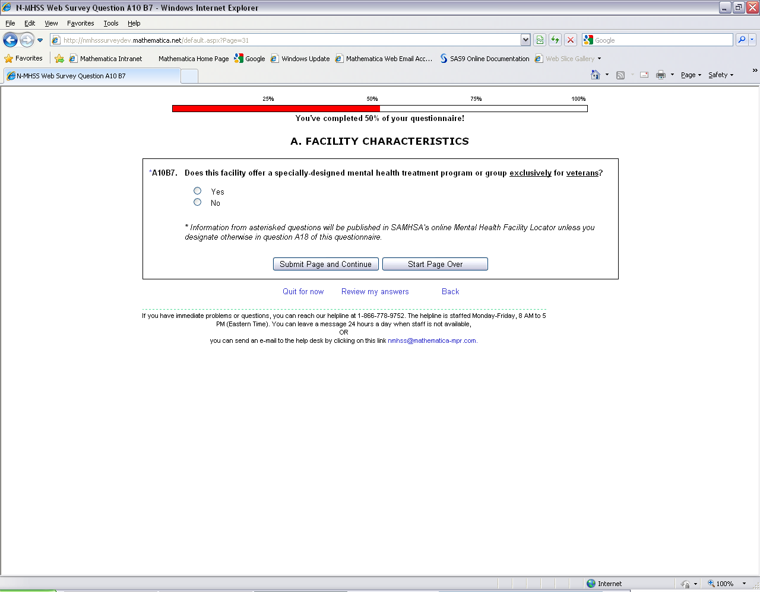Viewport: 760px width, 592px height.
Task: Open the Review my answers link
Action: tap(375, 291)
